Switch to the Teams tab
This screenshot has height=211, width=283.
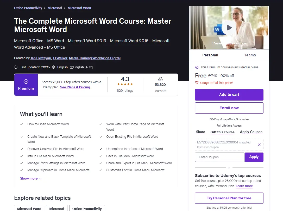point(250,55)
